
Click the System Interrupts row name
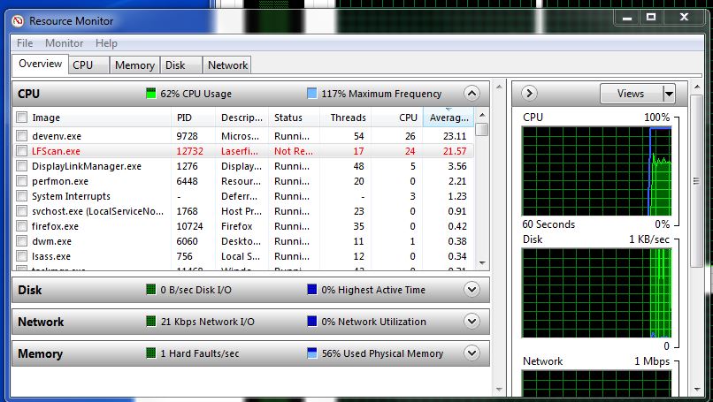tap(71, 196)
